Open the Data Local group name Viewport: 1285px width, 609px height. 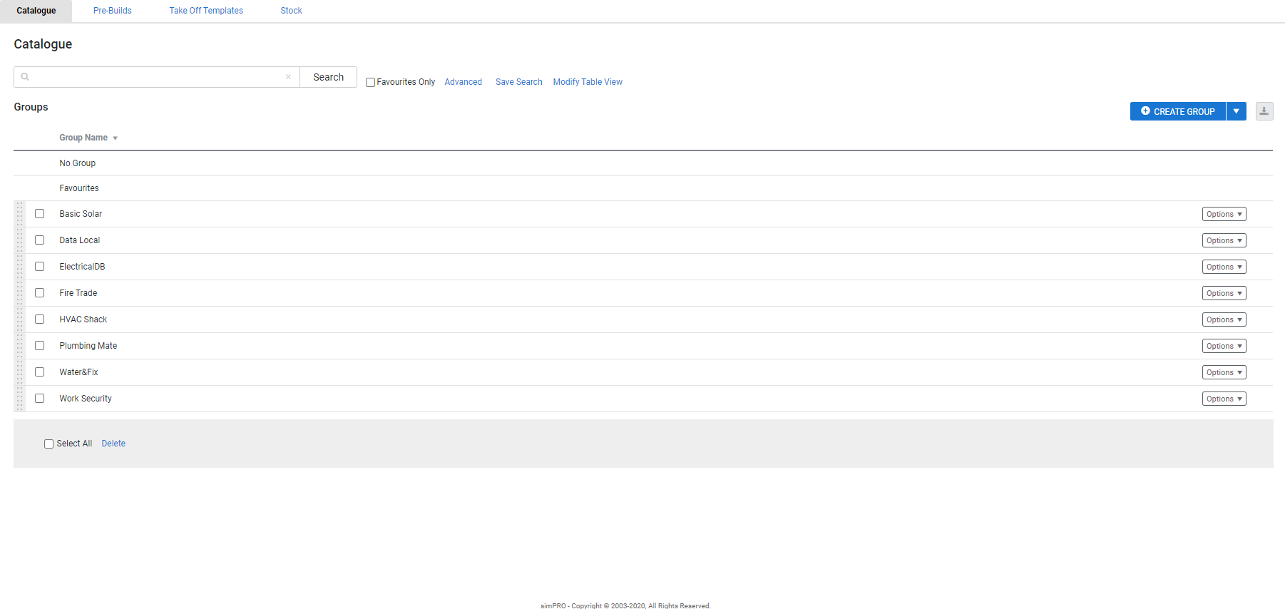(x=80, y=240)
